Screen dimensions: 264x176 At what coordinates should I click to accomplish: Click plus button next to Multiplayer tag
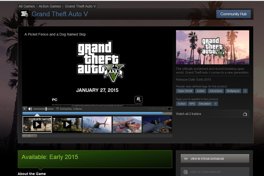(245, 91)
